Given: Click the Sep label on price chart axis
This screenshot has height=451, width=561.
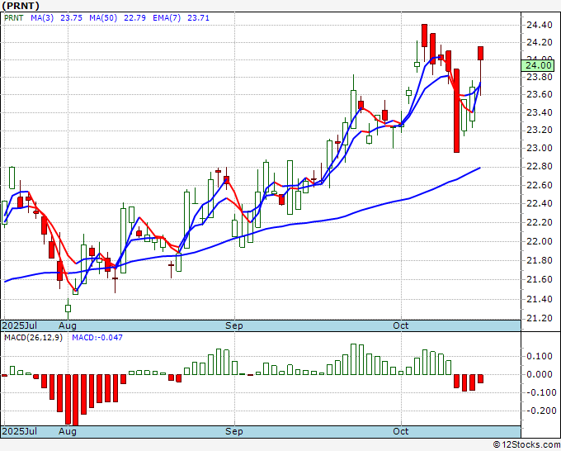Looking at the screenshot, I should pos(234,325).
